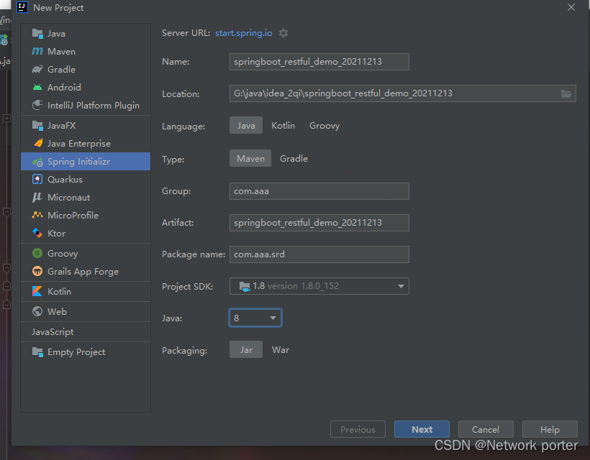Select War packaging
Image resolution: width=590 pixels, height=460 pixels.
281,349
